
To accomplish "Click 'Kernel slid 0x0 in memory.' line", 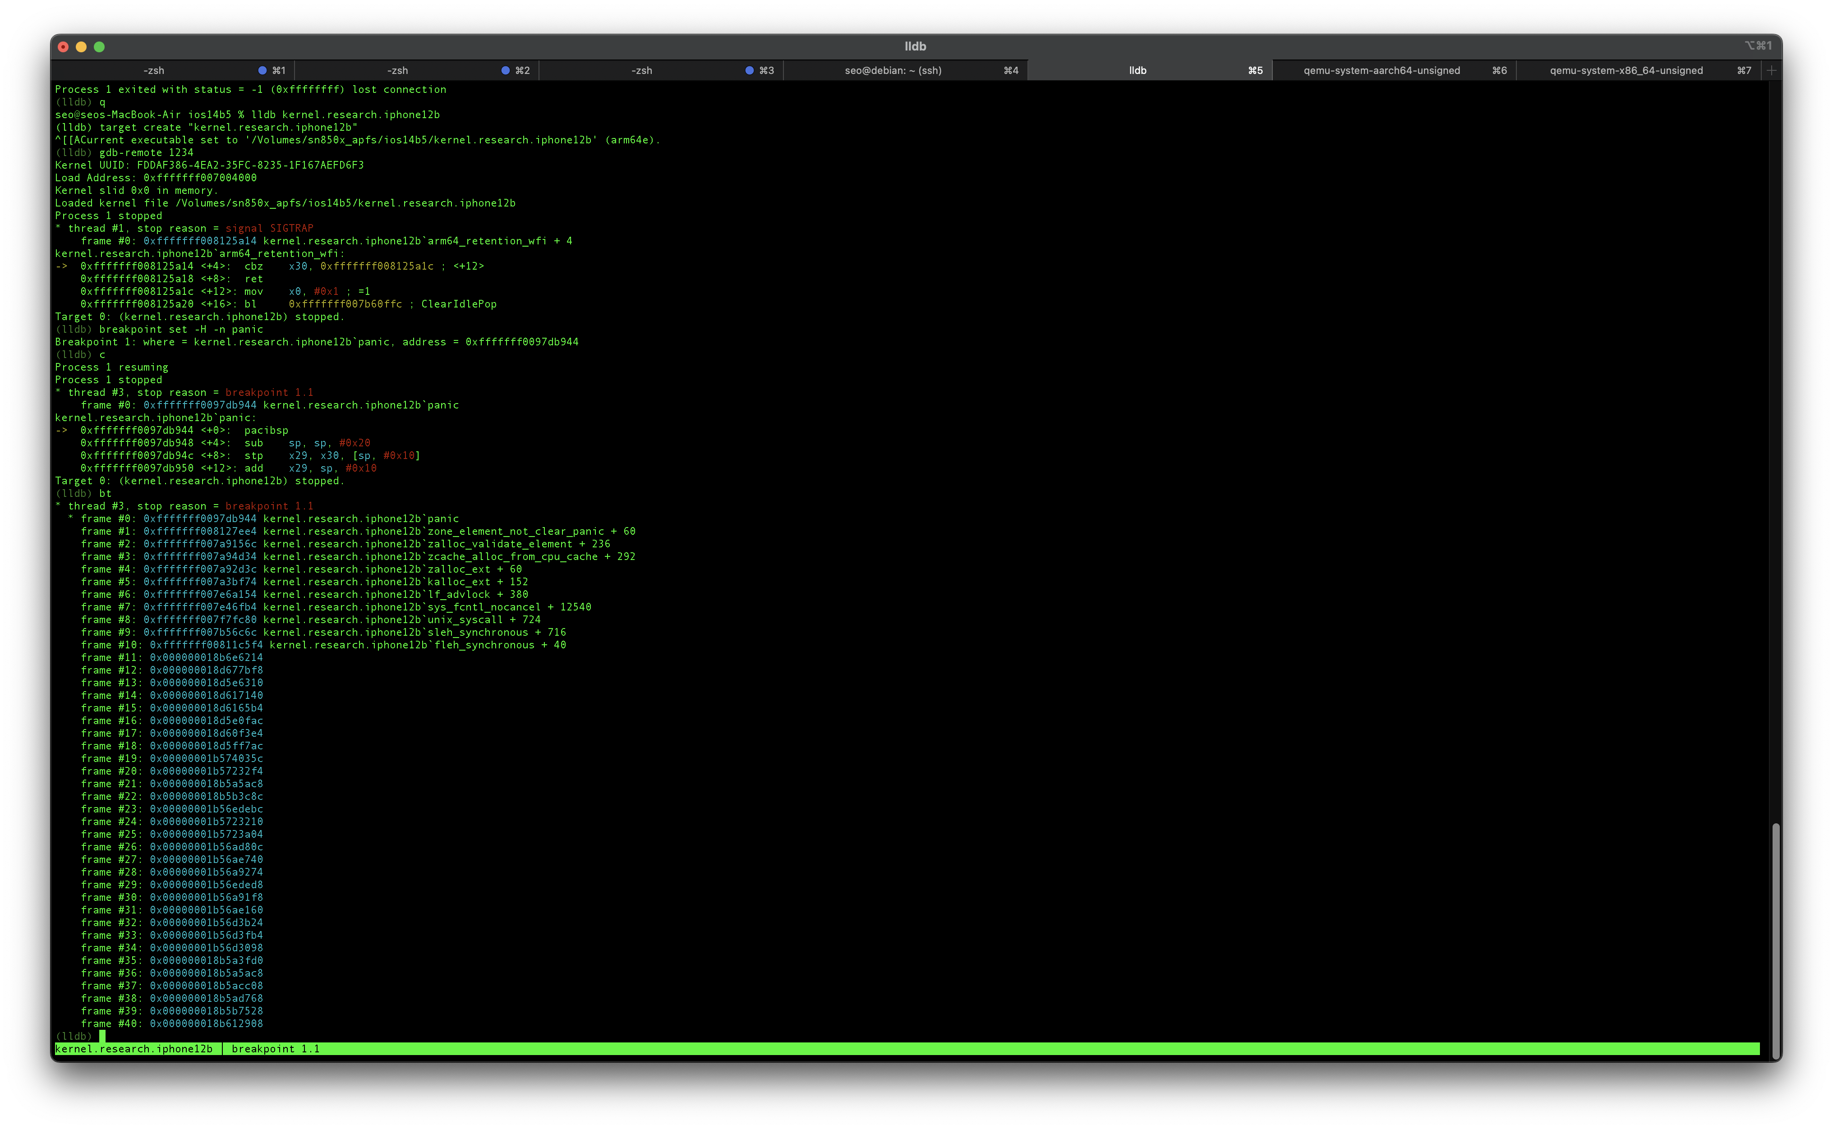I will coord(137,190).
